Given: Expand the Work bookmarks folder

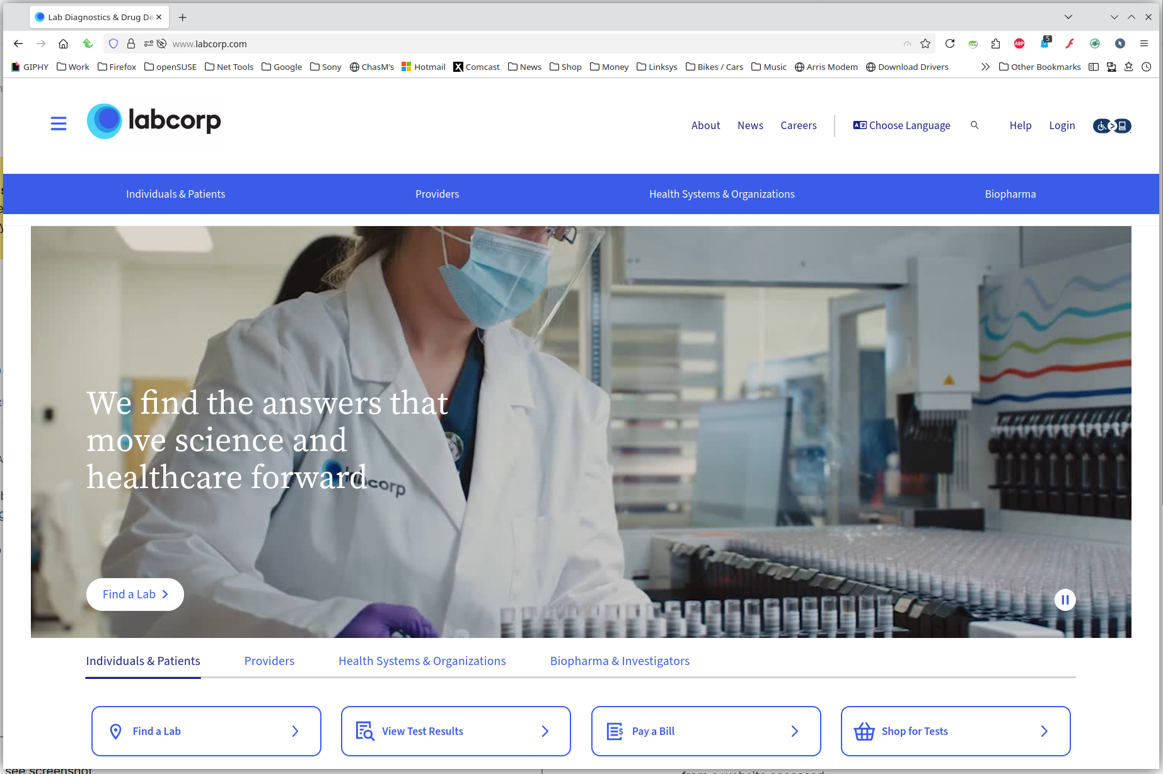Looking at the screenshot, I should 72,67.
